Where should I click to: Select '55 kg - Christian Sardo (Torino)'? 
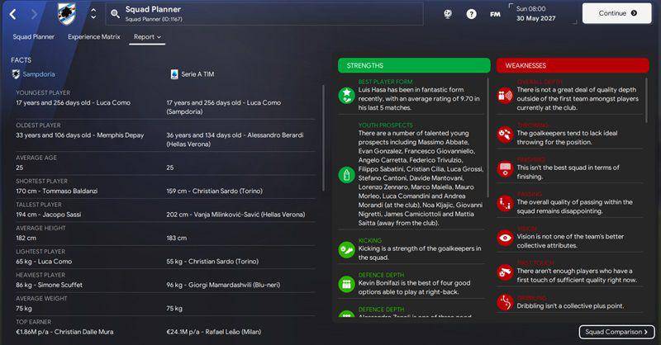pos(212,262)
